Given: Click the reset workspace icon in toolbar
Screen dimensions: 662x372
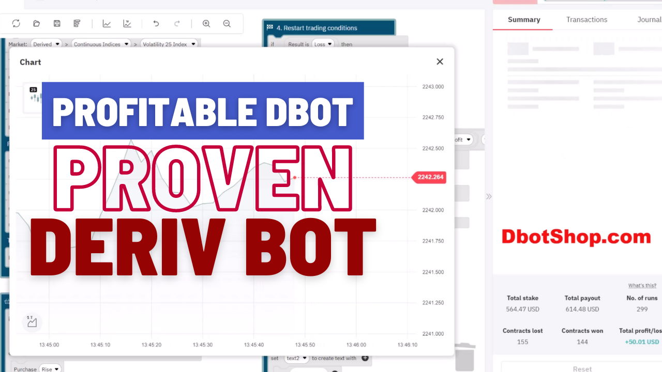Looking at the screenshot, I should tap(16, 23).
